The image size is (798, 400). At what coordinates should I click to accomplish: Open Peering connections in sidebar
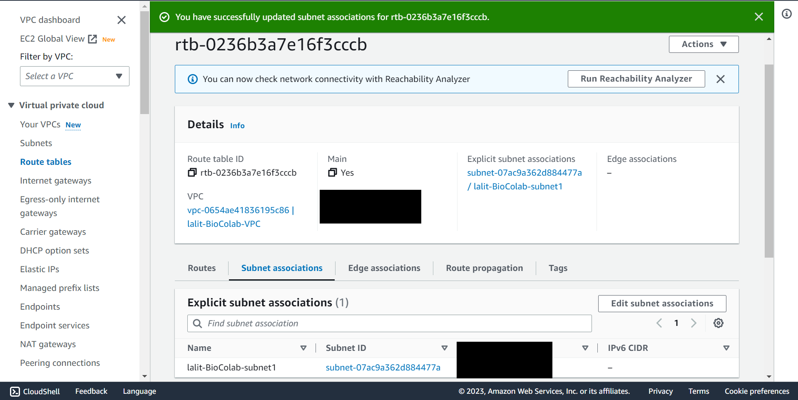pos(60,363)
